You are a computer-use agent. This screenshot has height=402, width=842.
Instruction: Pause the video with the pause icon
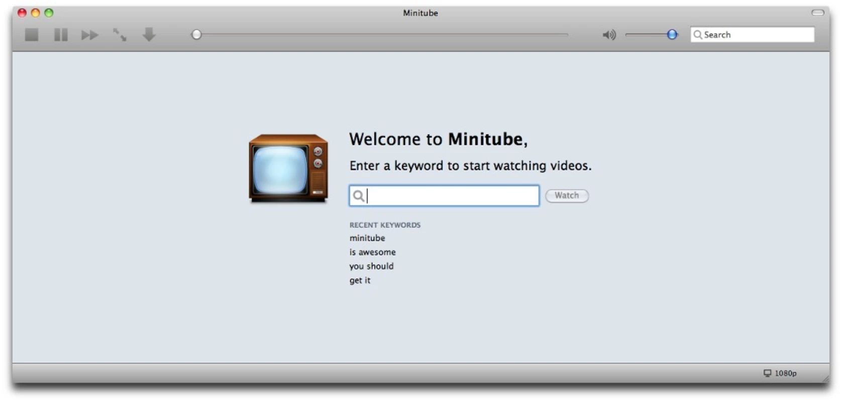pyautogui.click(x=61, y=35)
